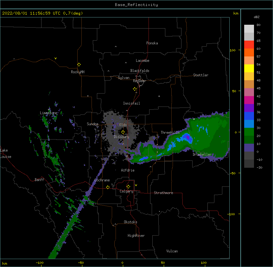Select the white 70–80 dBZ legend swatch

[x=249, y=29]
